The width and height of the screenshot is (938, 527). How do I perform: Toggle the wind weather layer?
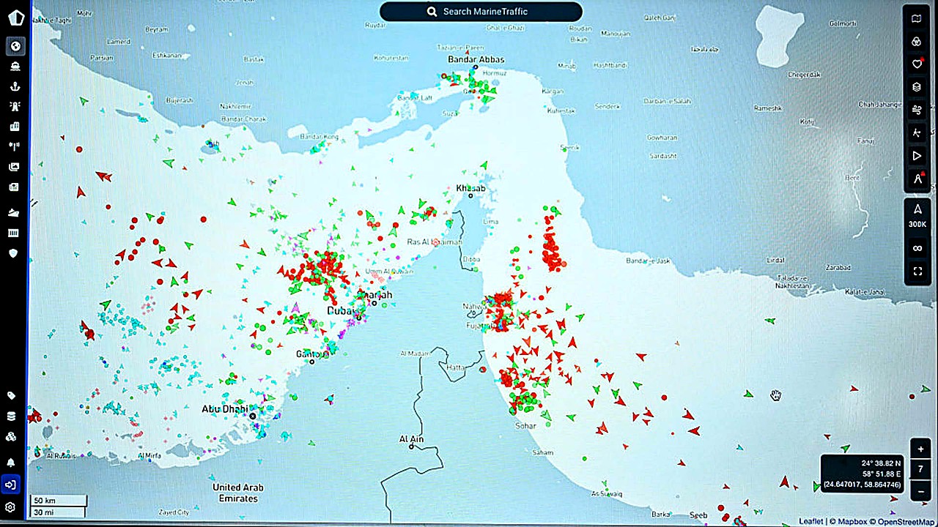pos(917,110)
